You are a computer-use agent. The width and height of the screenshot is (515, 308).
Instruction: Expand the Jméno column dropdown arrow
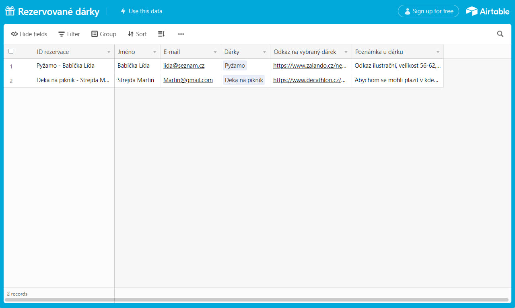click(154, 52)
